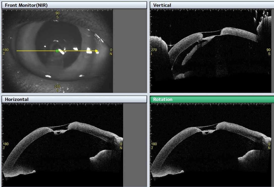Click the Horizontal OCT cross-section image
The height and width of the screenshot is (187, 274).
point(62,145)
